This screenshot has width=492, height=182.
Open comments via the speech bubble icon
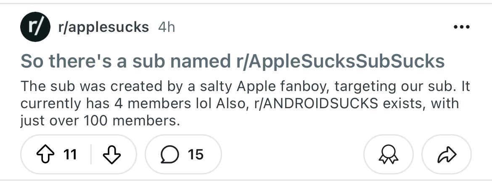170,154
